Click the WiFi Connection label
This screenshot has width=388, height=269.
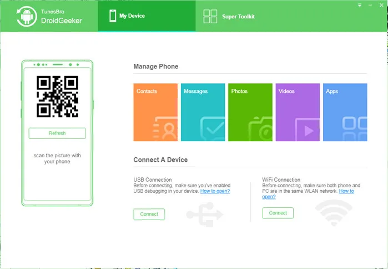pyautogui.click(x=281, y=180)
